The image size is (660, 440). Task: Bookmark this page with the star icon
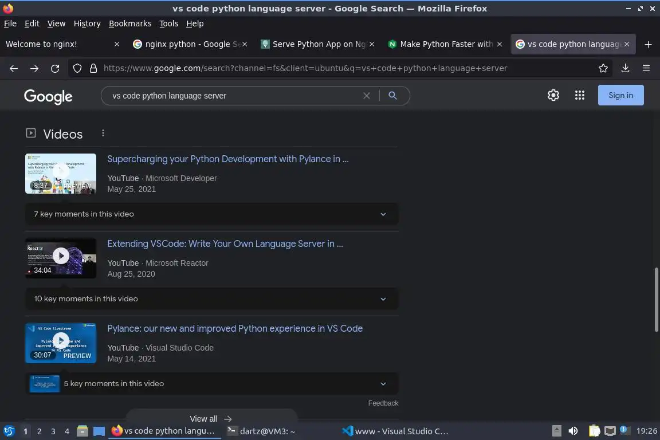(603, 68)
